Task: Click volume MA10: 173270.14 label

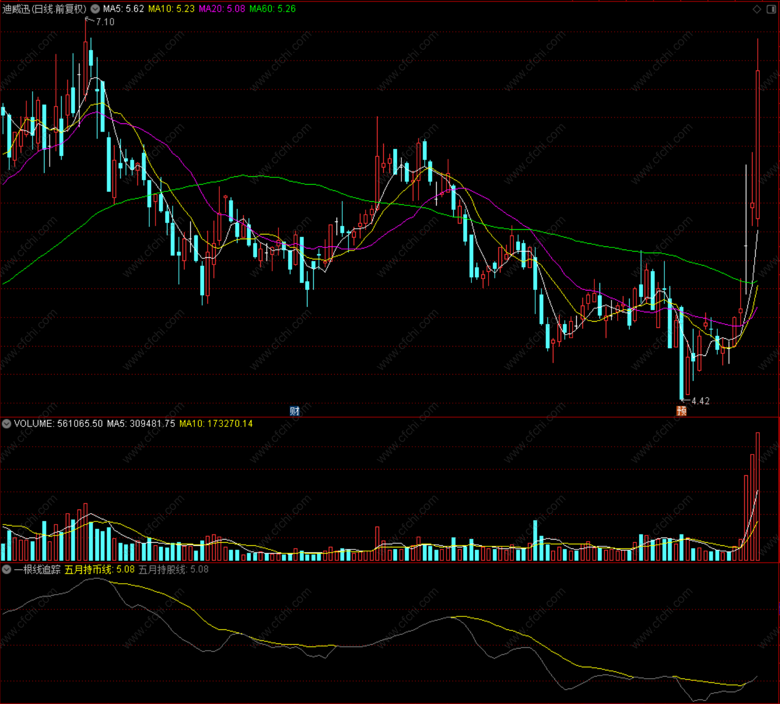Action: (216, 424)
